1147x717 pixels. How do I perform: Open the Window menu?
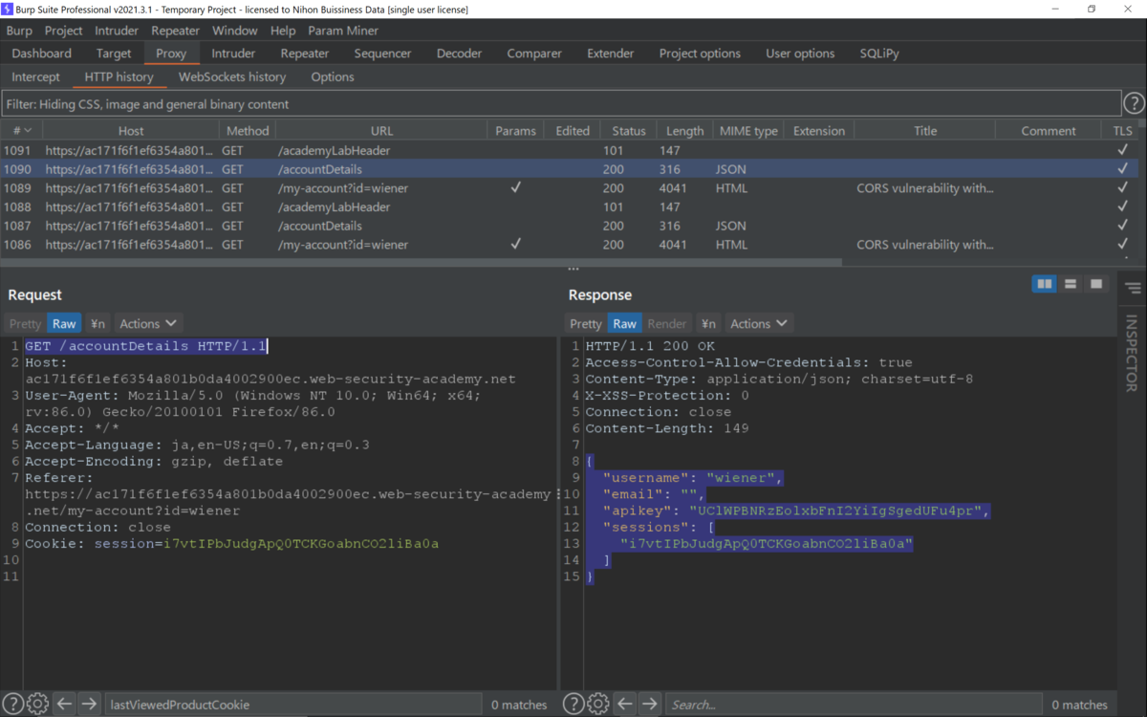point(235,31)
